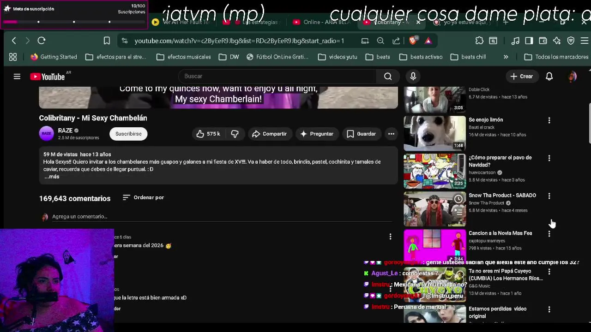
Task: Go back to the previous browser page
Action: click(x=14, y=41)
